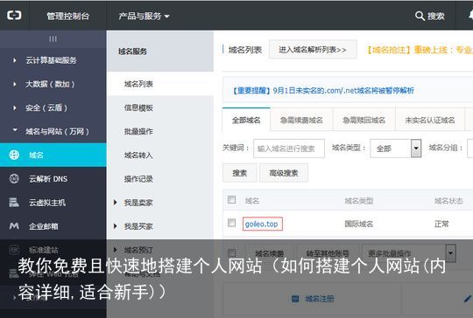This screenshot has height=318, width=473.
Task: Click the 域名服务 panel header
Action: 160,52
